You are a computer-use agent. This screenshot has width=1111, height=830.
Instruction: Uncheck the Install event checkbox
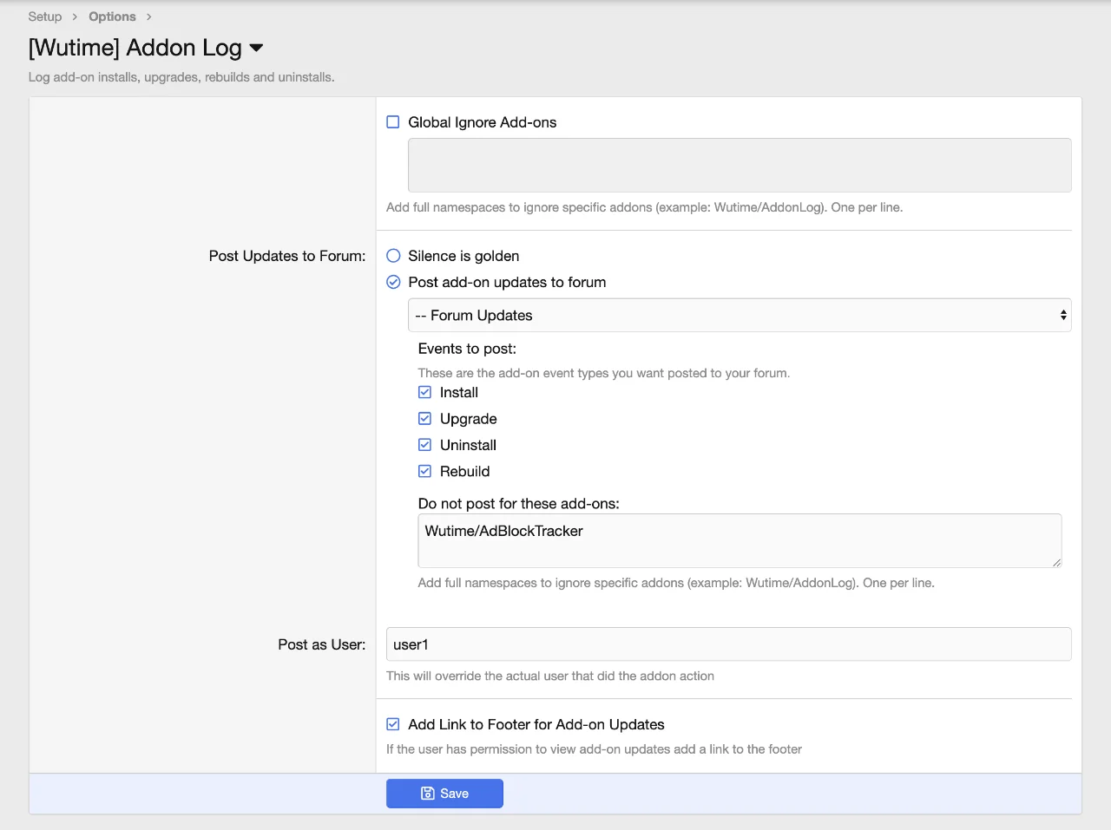(424, 393)
